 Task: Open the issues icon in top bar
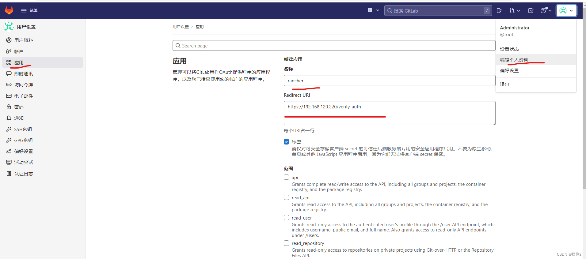[x=499, y=11]
